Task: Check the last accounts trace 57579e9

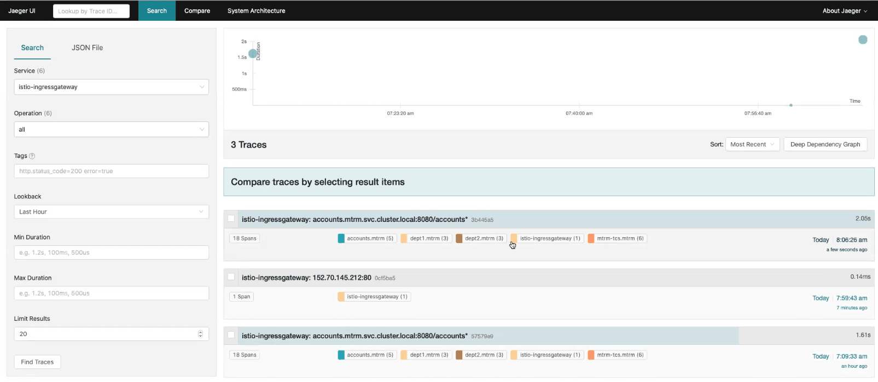Action: 231,335
